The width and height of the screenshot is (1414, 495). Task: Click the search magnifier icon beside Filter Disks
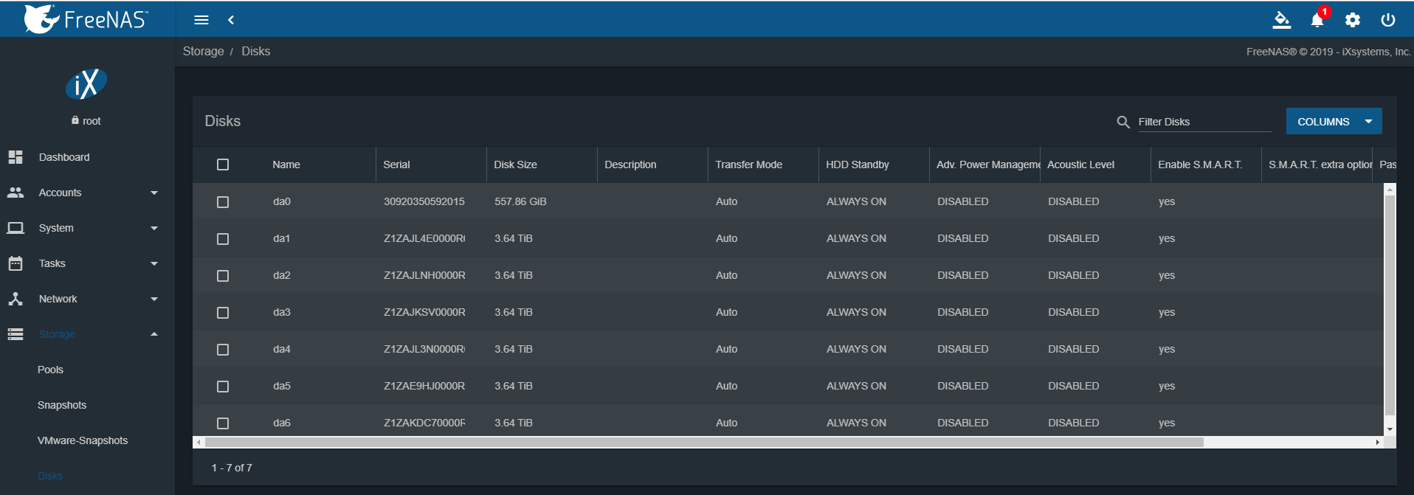point(1123,122)
